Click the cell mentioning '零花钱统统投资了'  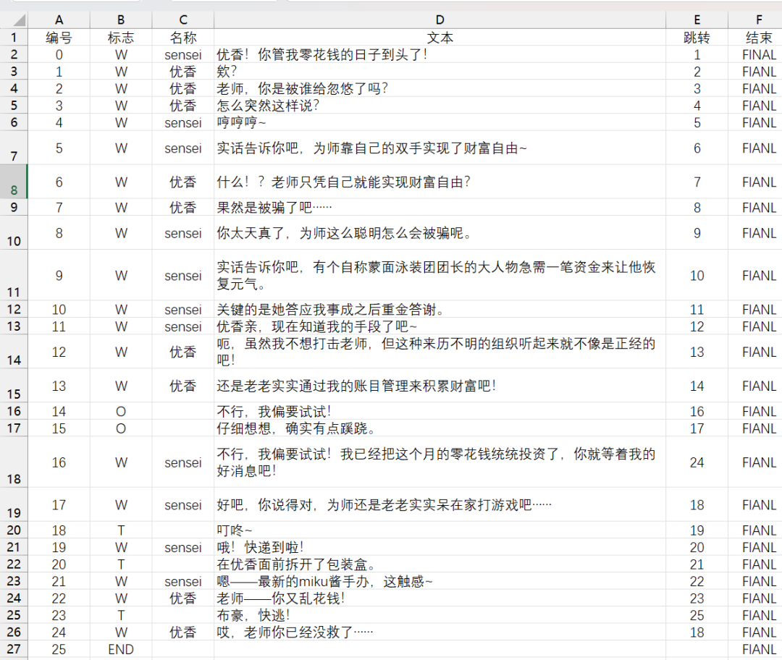click(440, 462)
